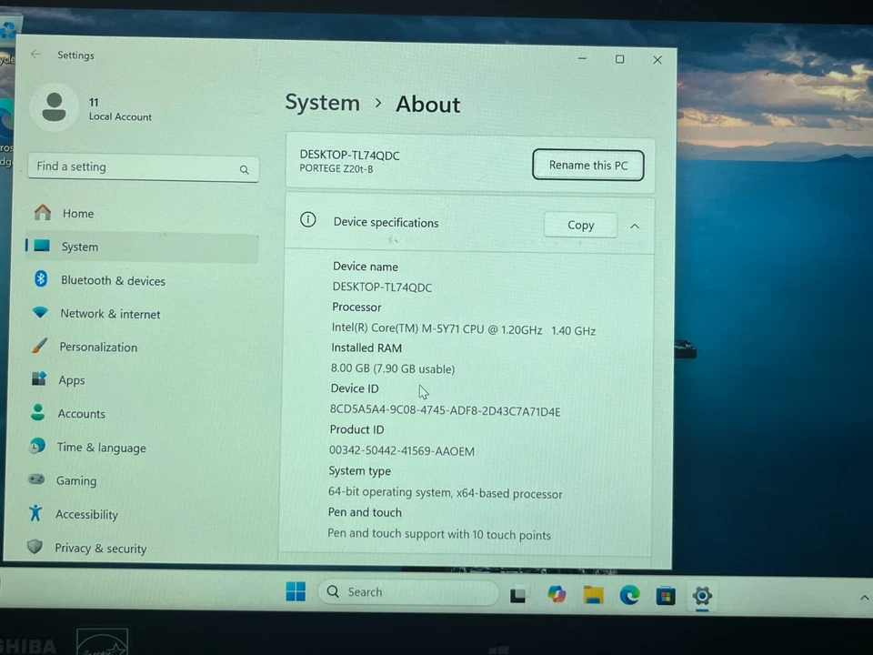Viewport: 873px width, 655px height.
Task: Click the taskbar Search box
Action: (408, 592)
